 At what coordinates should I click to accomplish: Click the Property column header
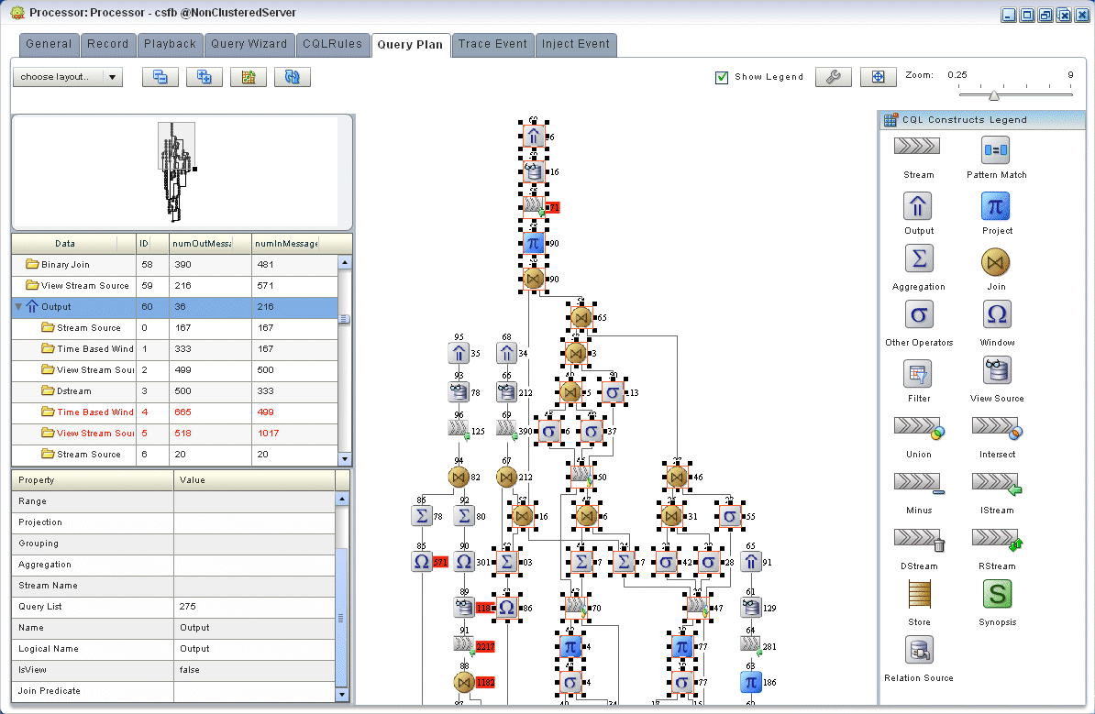pos(93,480)
